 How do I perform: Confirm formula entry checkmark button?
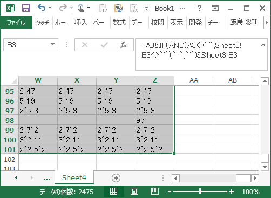pyautogui.click(x=104, y=45)
